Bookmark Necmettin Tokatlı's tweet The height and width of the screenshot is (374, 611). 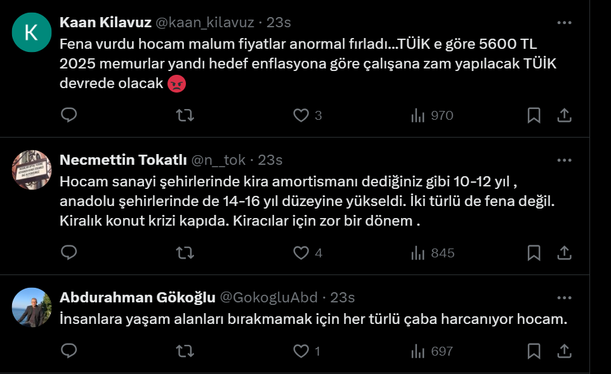pos(534,253)
